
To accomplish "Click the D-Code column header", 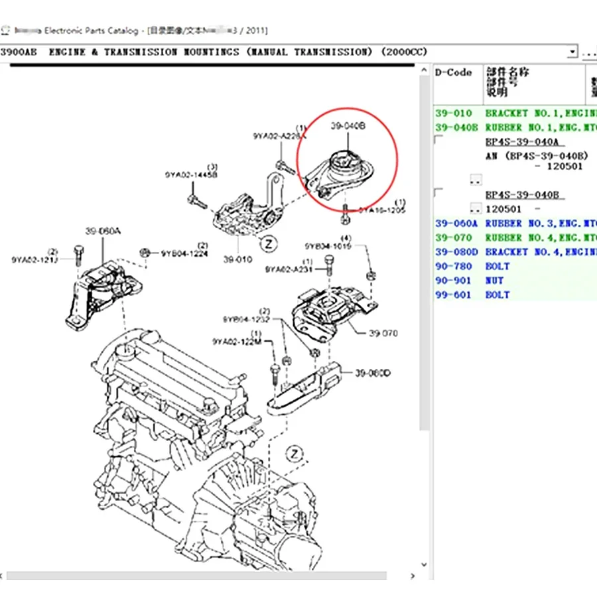I will 458,84.
